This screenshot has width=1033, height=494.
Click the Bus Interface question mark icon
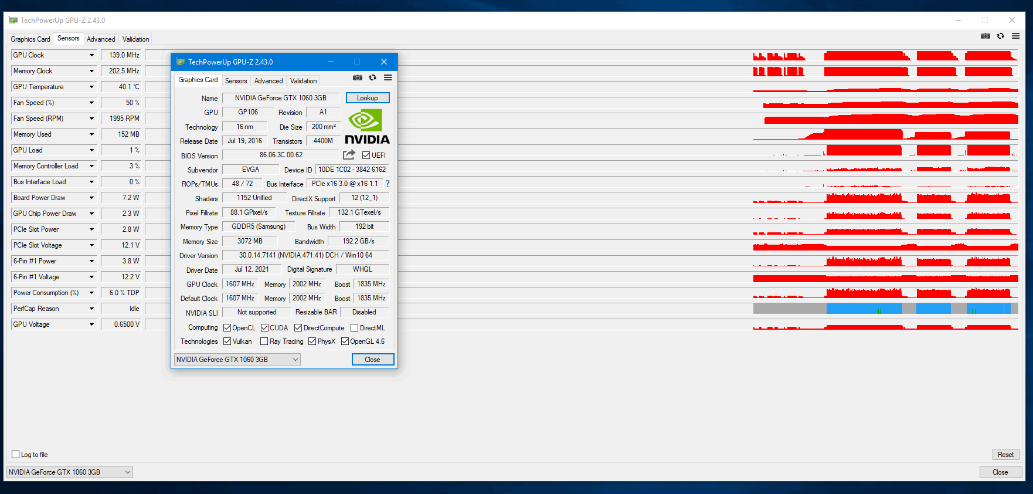click(x=388, y=184)
